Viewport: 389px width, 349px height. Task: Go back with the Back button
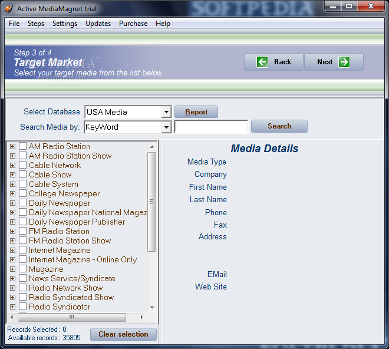pyautogui.click(x=273, y=62)
